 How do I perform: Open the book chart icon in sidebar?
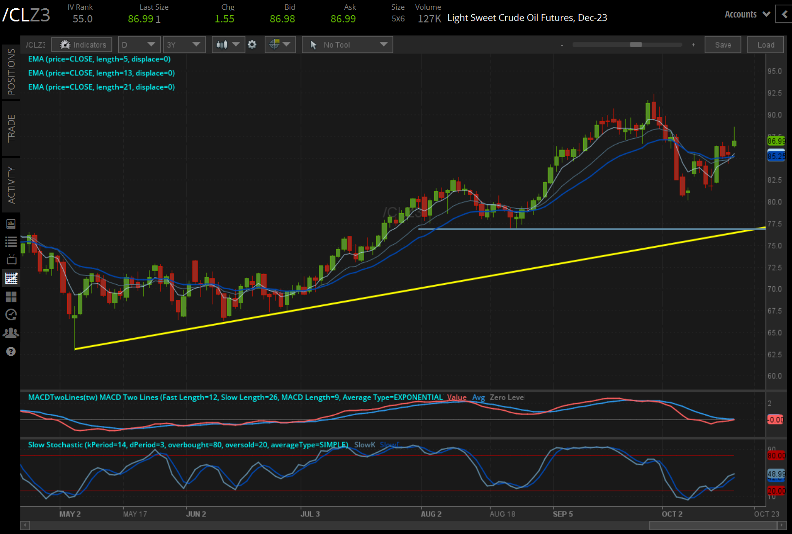coord(11,224)
